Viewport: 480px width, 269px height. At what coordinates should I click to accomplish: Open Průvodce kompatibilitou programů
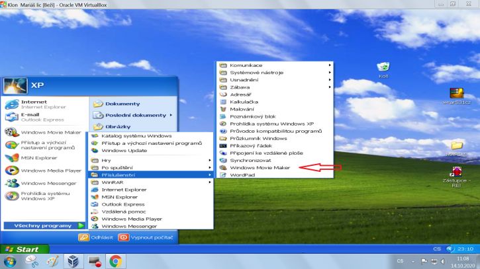(275, 131)
